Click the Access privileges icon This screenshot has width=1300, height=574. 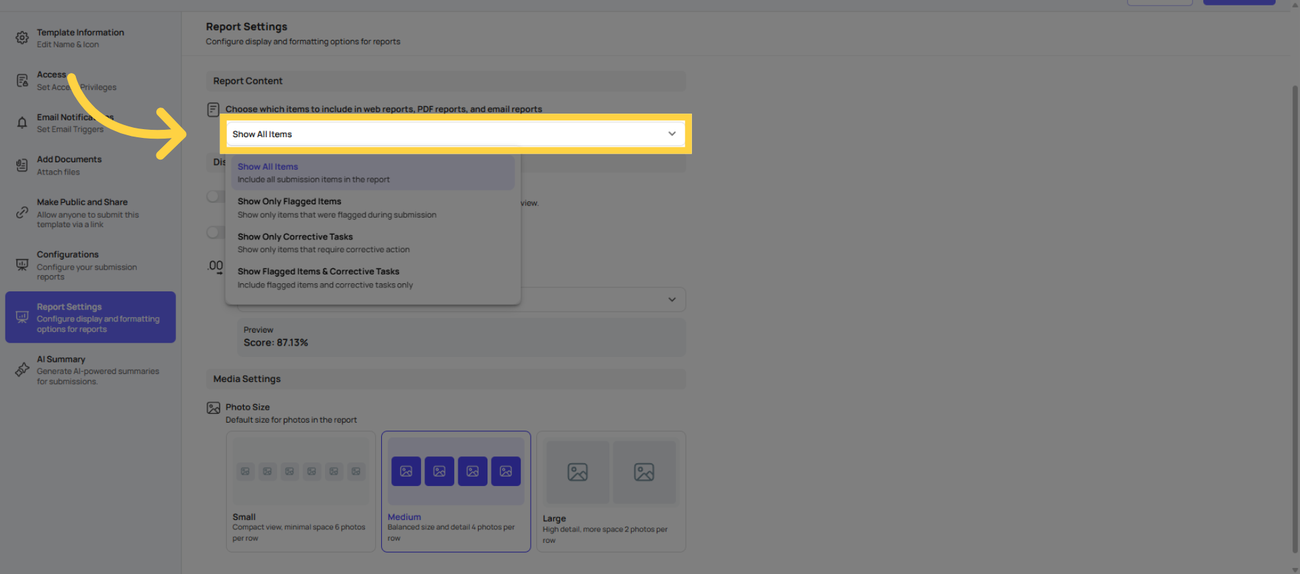[22, 80]
